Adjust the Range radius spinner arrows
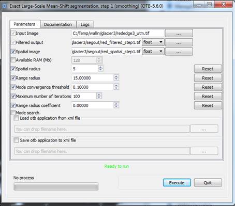Image resolution: width=235 pixels, height=206 pixels. coord(116,78)
